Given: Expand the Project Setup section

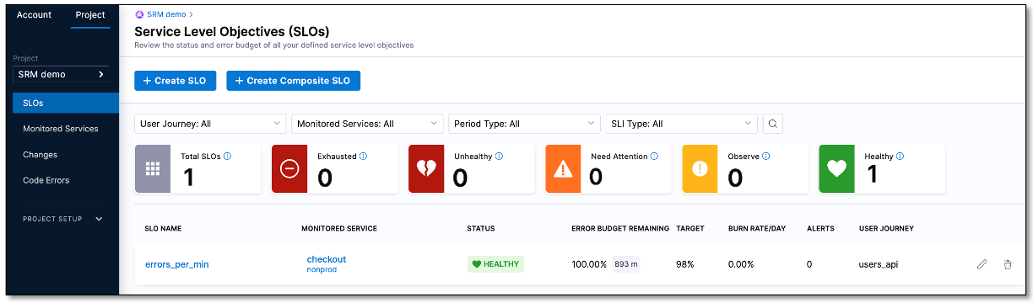Looking at the screenshot, I should pyautogui.click(x=62, y=219).
